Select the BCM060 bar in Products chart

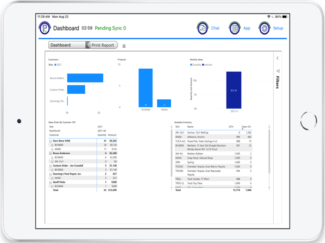coord(145,88)
